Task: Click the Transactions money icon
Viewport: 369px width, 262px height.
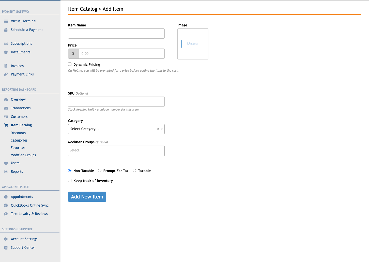Action: (6, 108)
